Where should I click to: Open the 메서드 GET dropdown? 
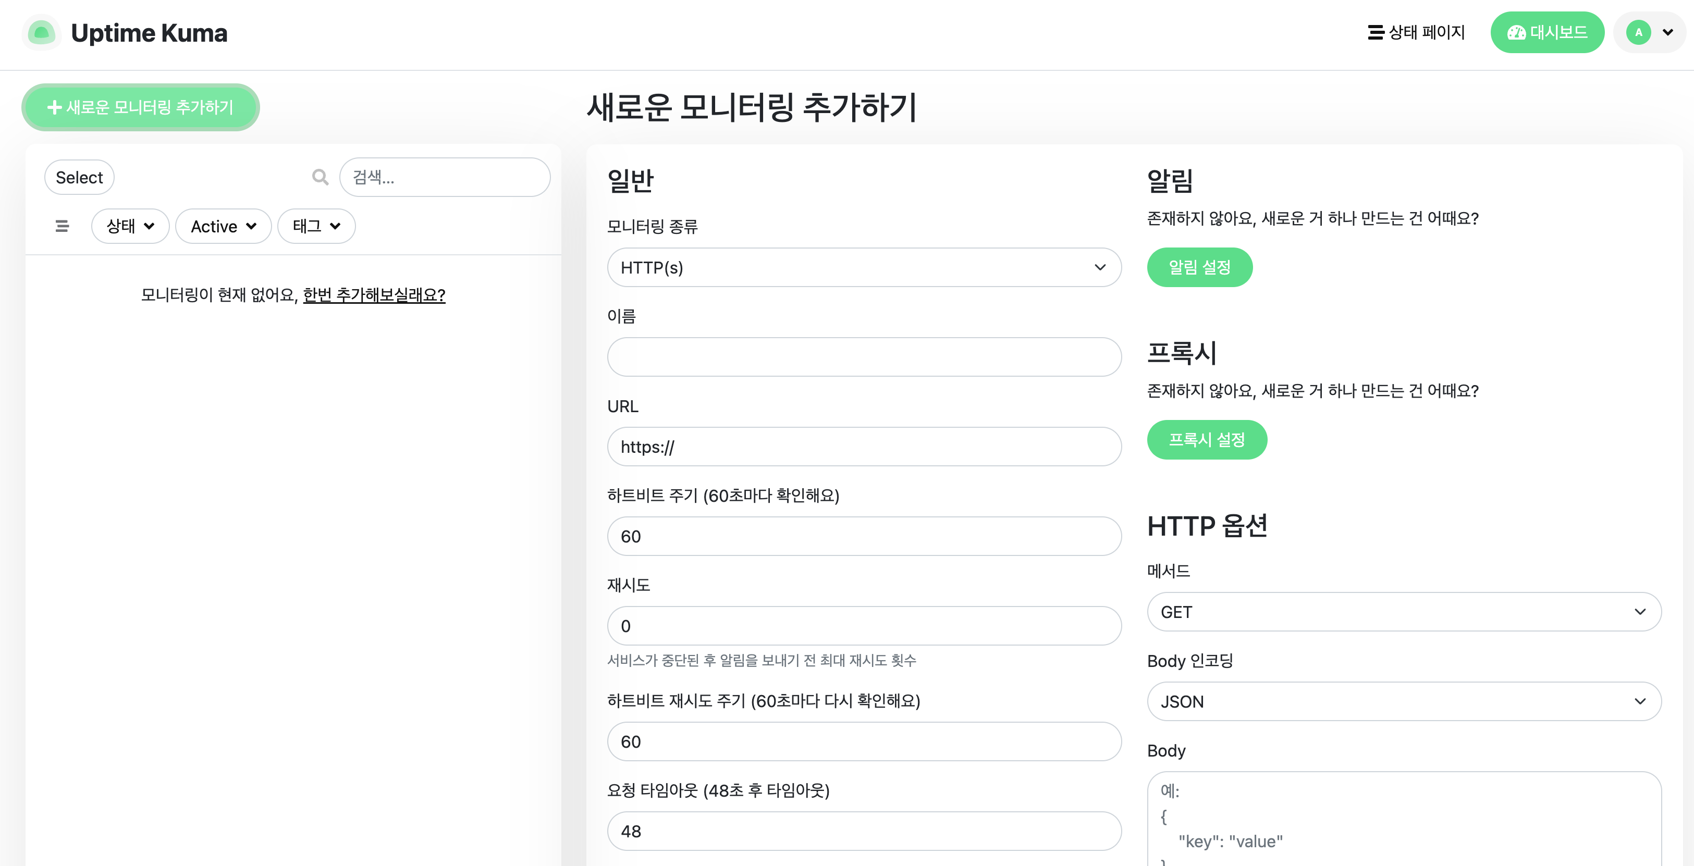coord(1403,612)
